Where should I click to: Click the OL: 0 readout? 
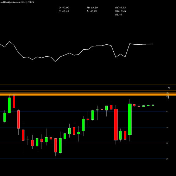pyautogui.click(x=119, y=15)
